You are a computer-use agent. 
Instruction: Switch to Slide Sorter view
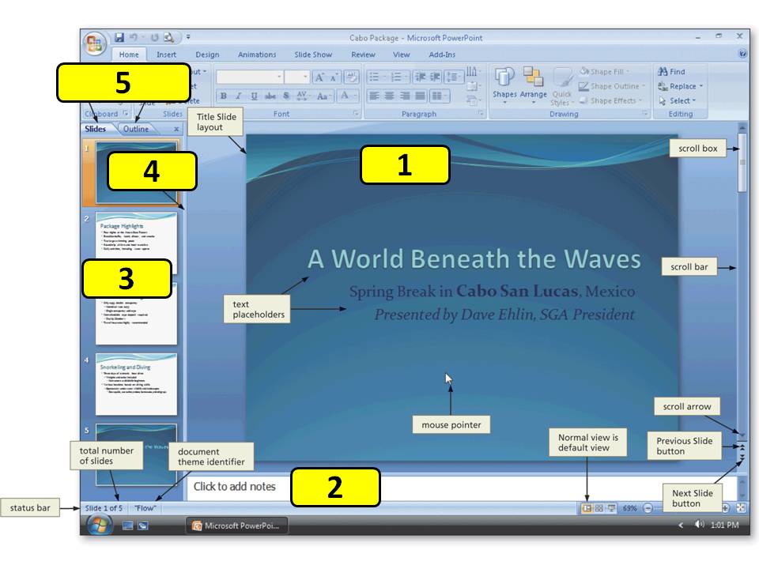599,508
